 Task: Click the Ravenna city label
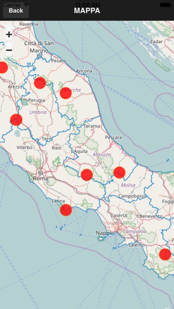[28, 24]
